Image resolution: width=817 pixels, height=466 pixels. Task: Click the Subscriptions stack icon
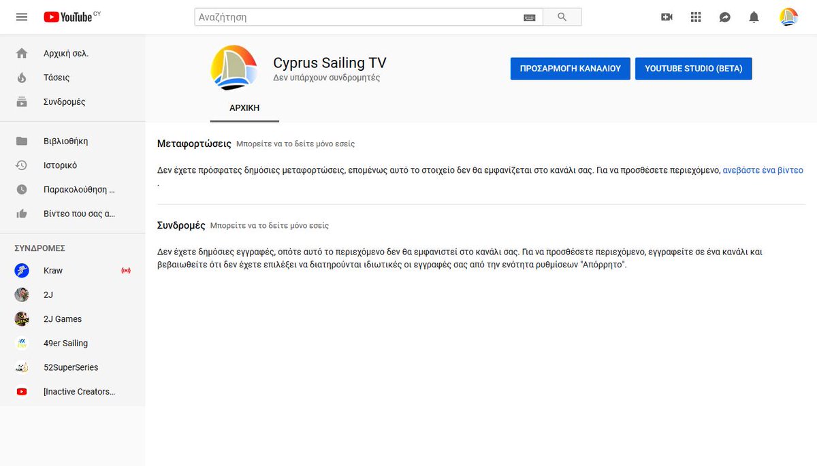click(22, 101)
